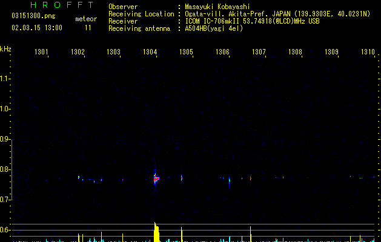Click the 1310 time axis label
381x242 pixels.
(368, 52)
